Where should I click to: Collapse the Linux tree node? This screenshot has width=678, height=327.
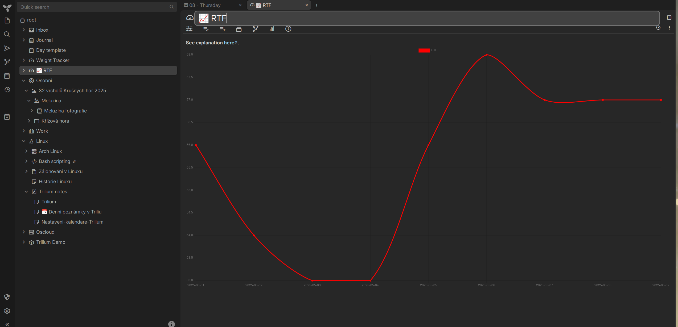24,141
